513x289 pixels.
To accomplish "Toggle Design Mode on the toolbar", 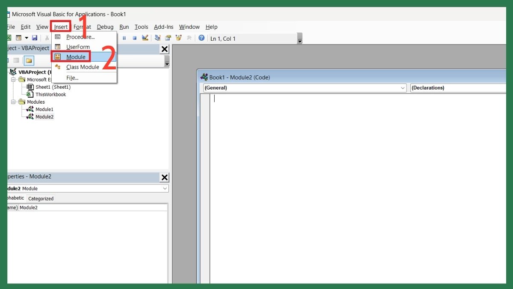I will [145, 38].
